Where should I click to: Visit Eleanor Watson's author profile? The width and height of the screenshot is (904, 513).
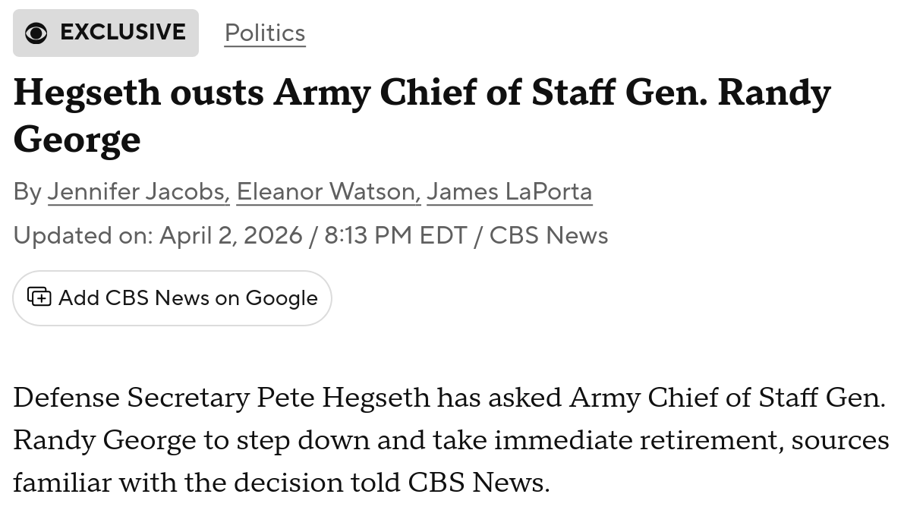[x=329, y=191]
